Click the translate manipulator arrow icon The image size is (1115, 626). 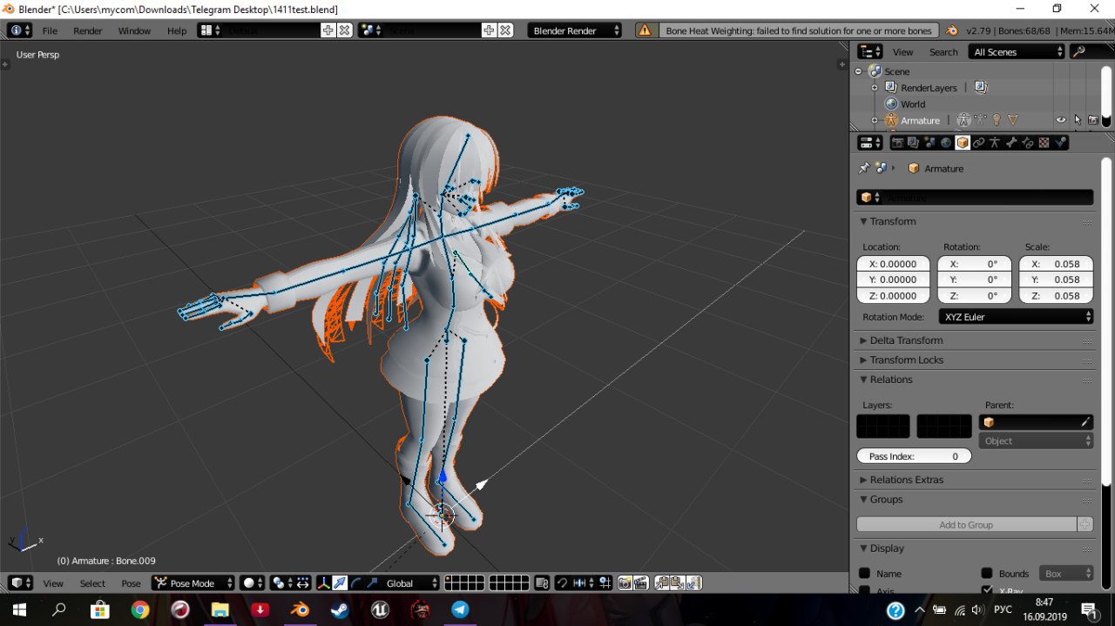pos(340,582)
